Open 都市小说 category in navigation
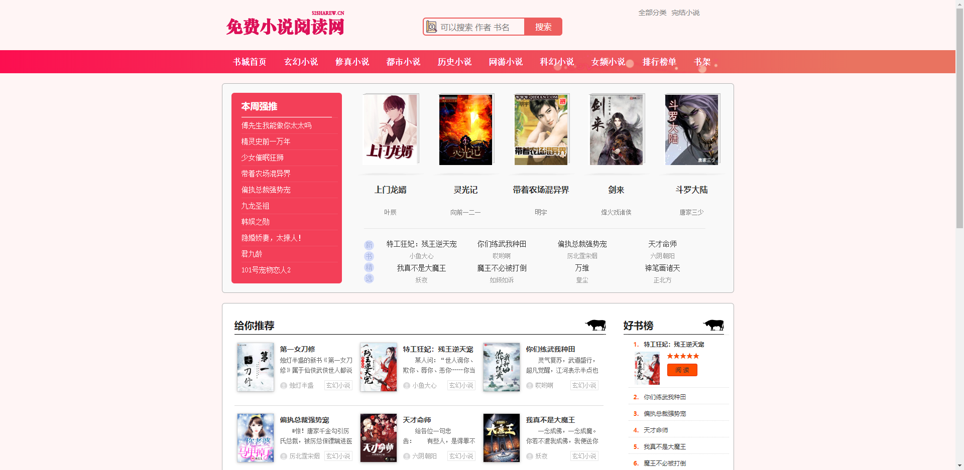This screenshot has height=470, width=964. (404, 62)
